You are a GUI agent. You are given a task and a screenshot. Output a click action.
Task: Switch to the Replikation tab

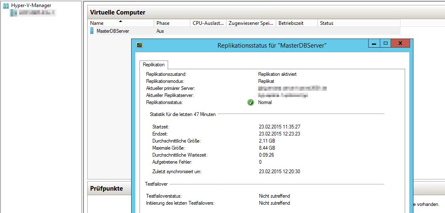click(154, 65)
